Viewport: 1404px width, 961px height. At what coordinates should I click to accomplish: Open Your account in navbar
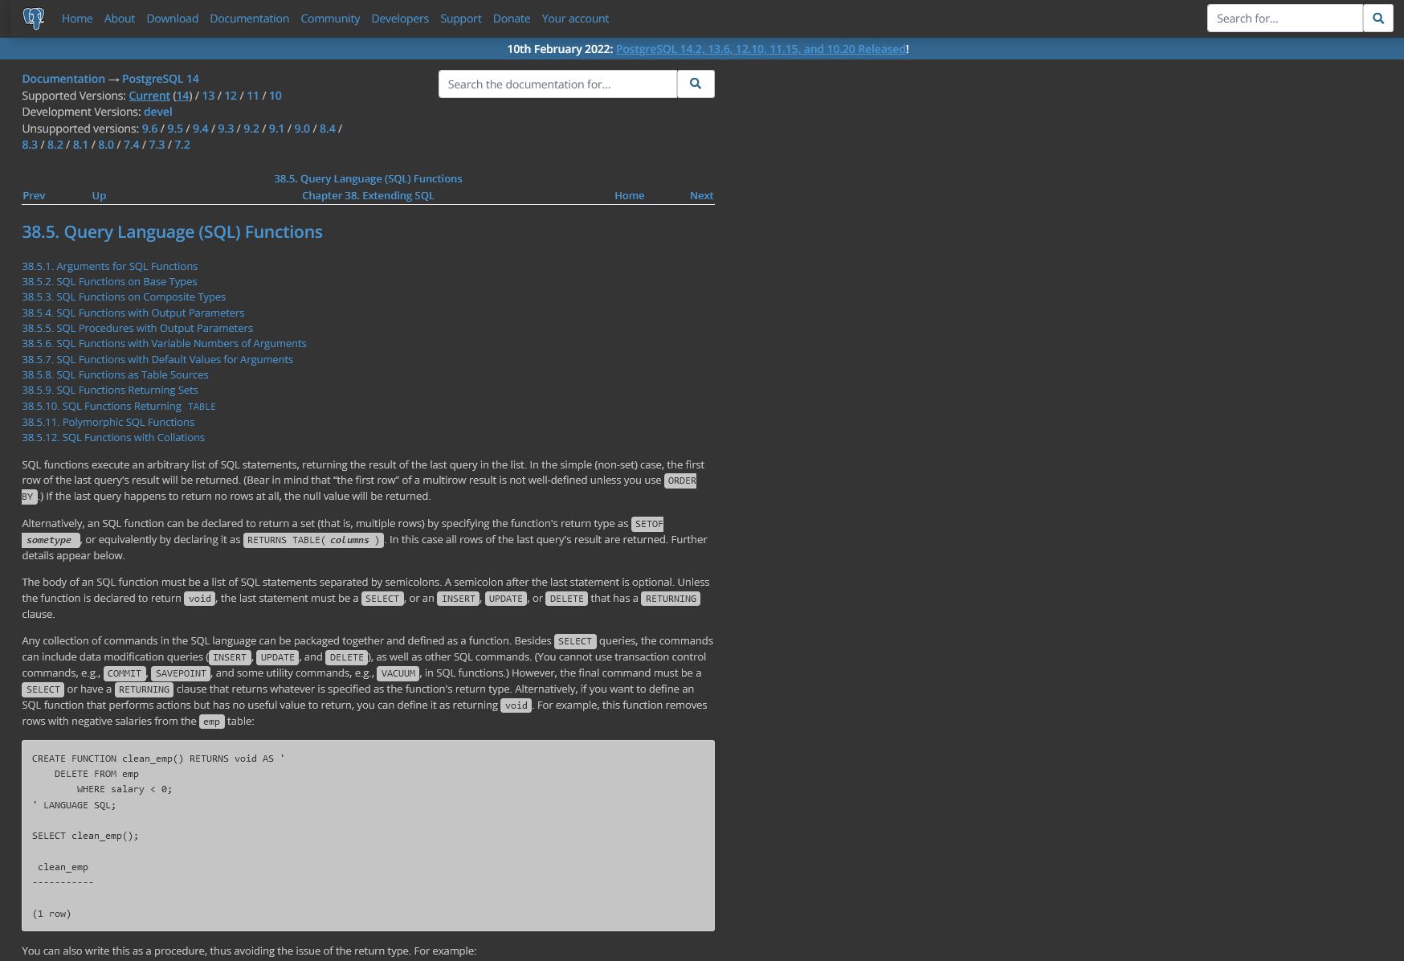point(575,18)
